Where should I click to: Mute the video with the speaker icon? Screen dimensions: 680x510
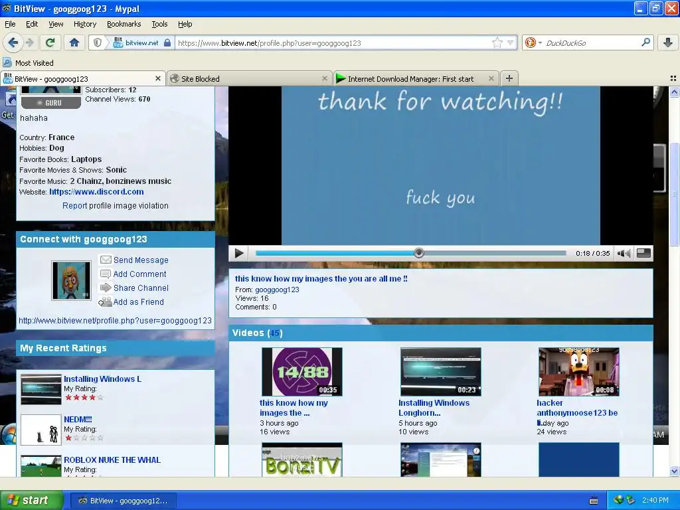point(624,253)
